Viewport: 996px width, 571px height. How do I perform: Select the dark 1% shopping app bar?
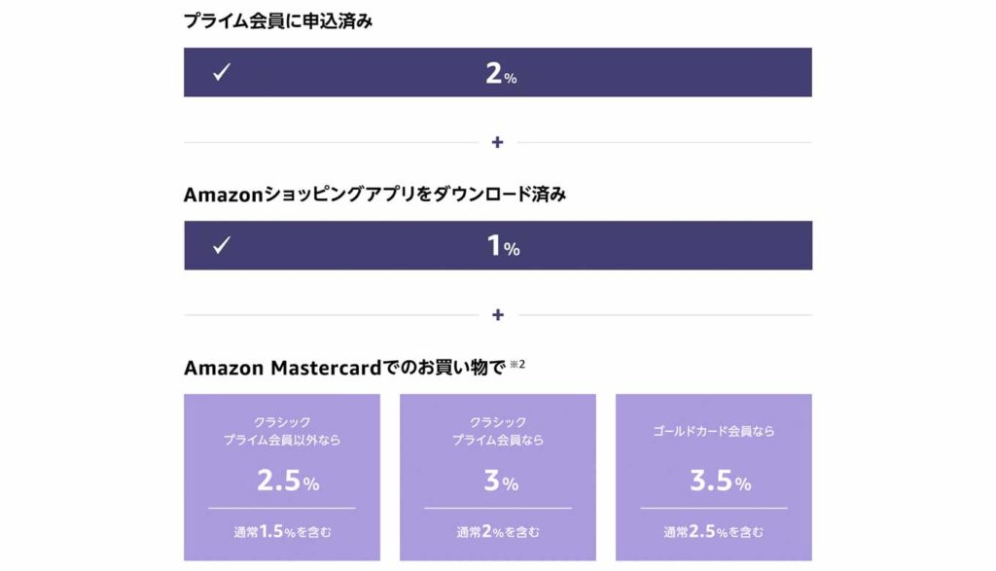498,245
